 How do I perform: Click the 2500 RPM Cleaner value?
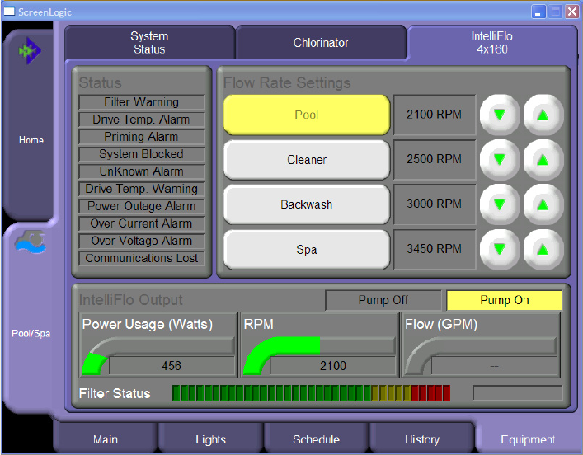click(435, 159)
